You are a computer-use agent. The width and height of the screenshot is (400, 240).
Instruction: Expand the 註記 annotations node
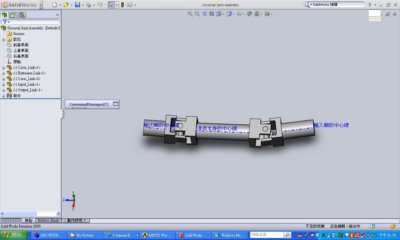(x=3, y=40)
